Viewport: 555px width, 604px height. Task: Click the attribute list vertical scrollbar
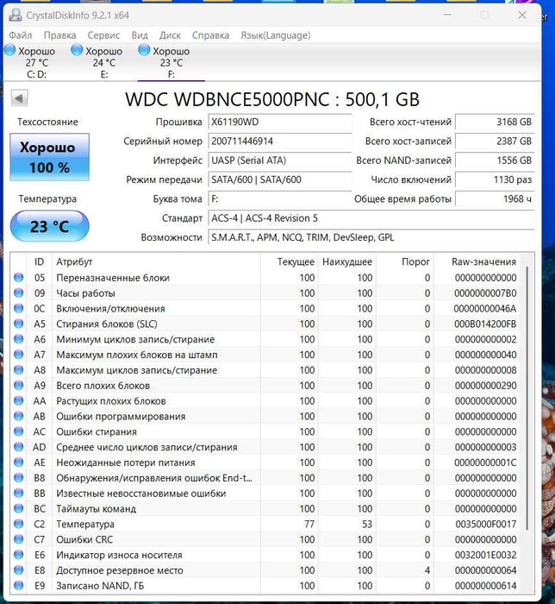pos(527,398)
